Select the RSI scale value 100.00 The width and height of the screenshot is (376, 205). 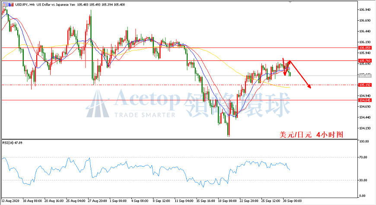tap(364, 142)
